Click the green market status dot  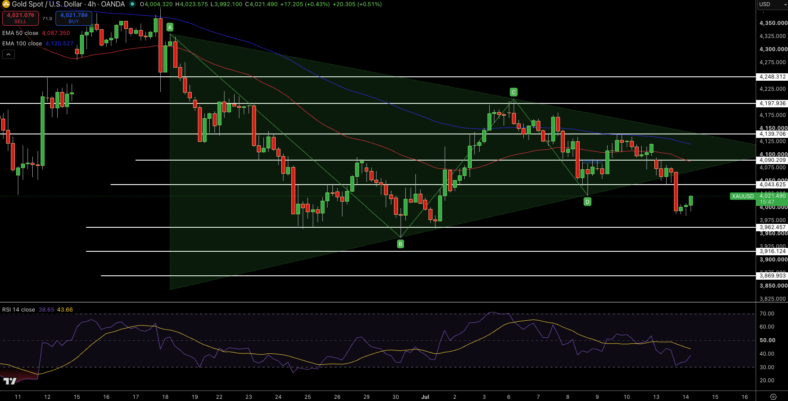(x=132, y=4)
